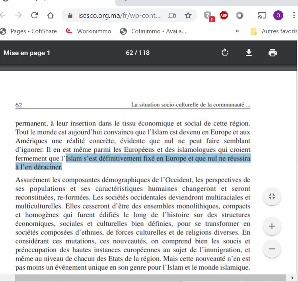
Task: View site security lock info
Action: pos(70,15)
